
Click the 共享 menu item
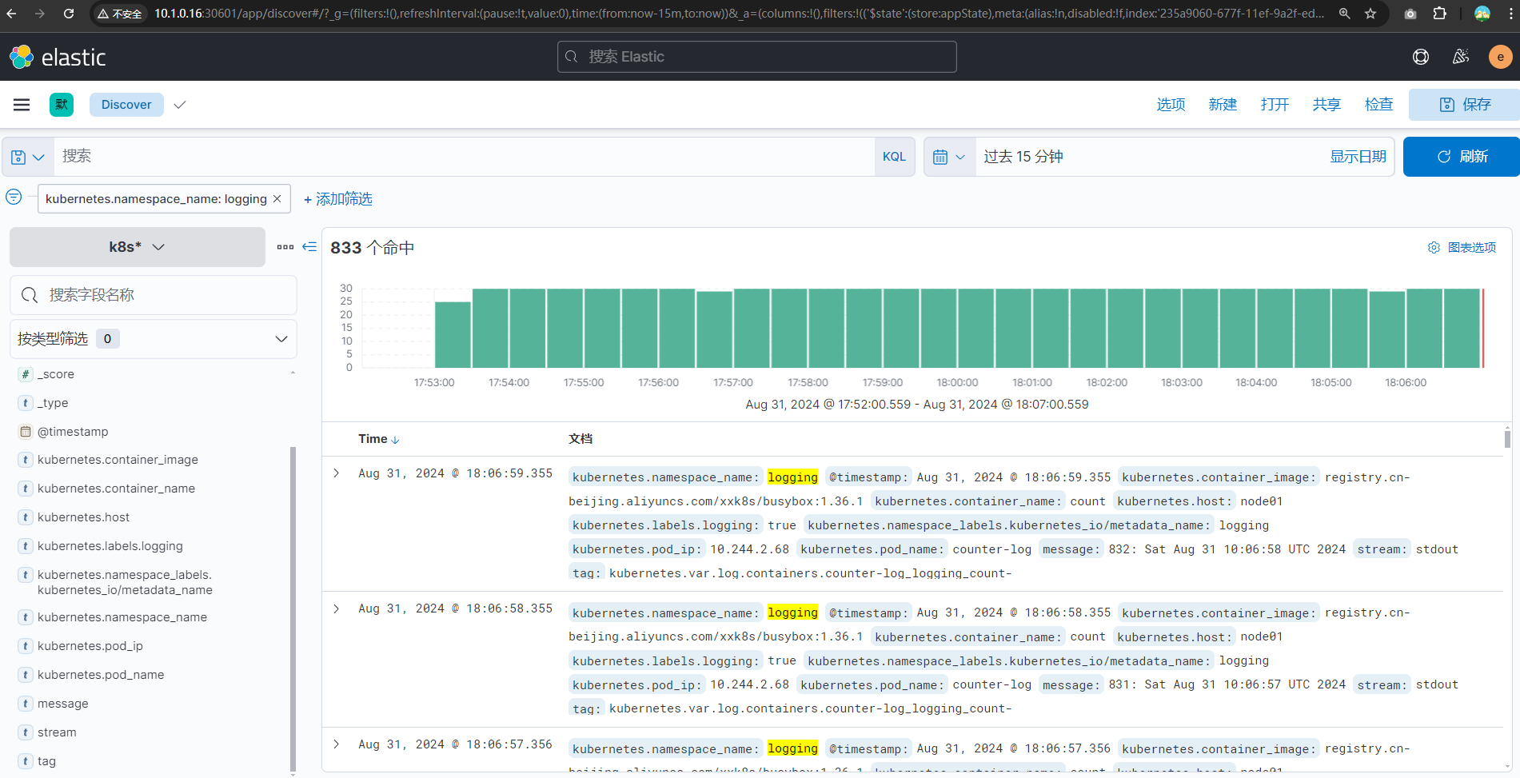1327,105
